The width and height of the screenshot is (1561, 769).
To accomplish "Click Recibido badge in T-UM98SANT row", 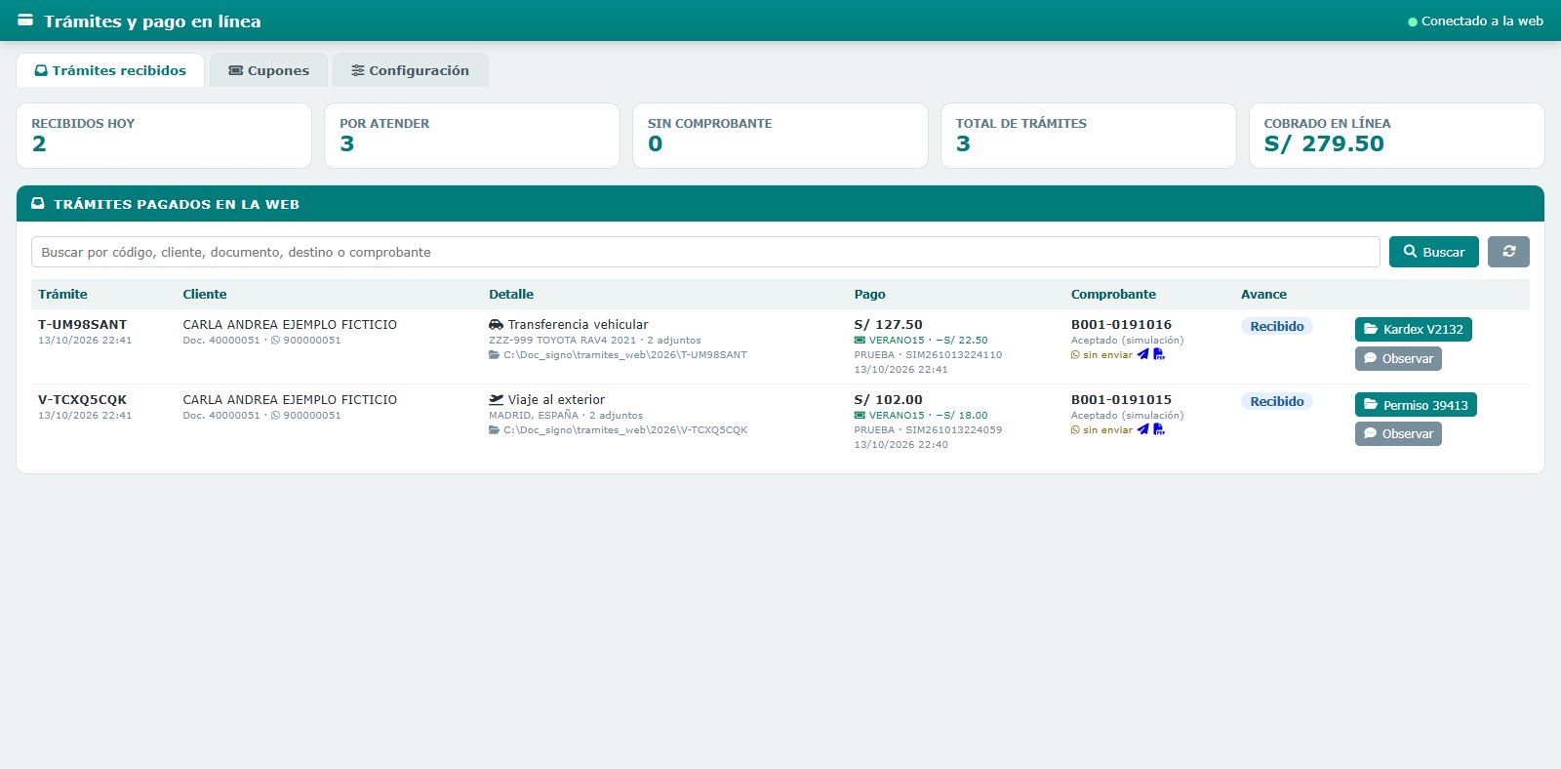I will click(1277, 326).
